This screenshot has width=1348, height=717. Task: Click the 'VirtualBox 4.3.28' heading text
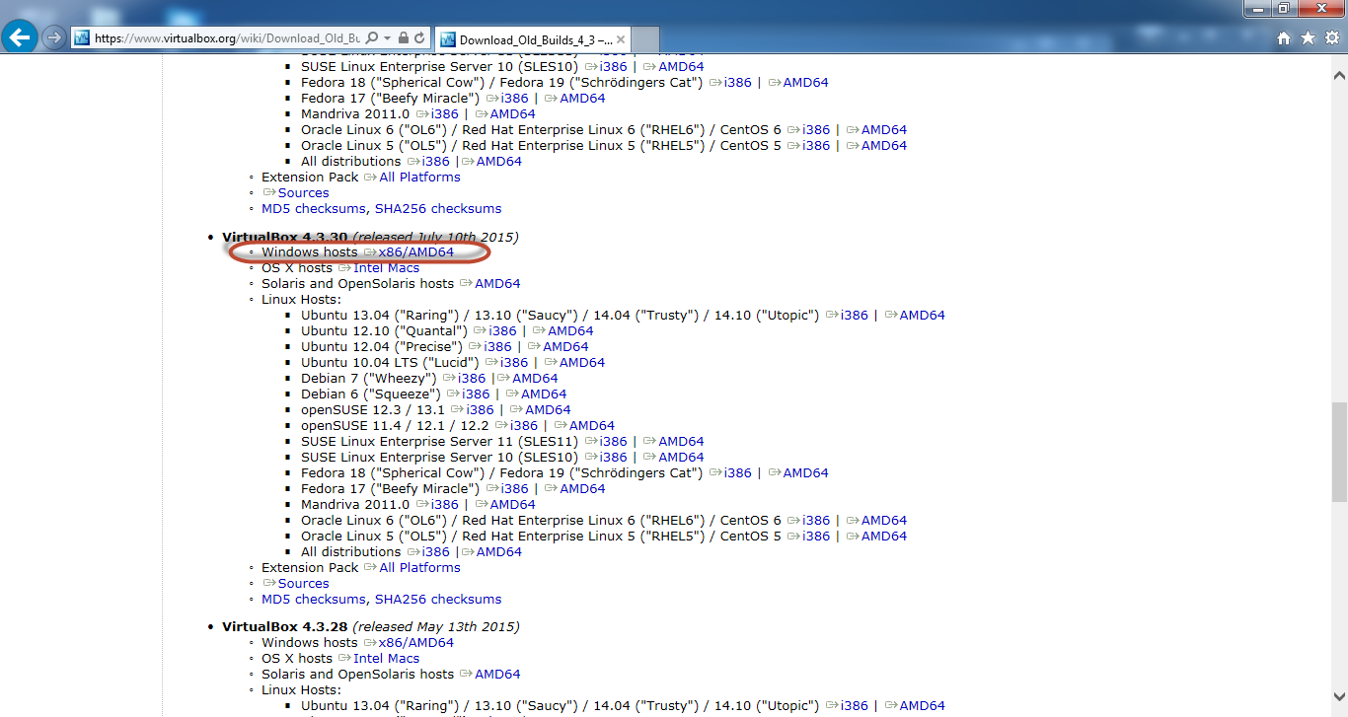[285, 627]
